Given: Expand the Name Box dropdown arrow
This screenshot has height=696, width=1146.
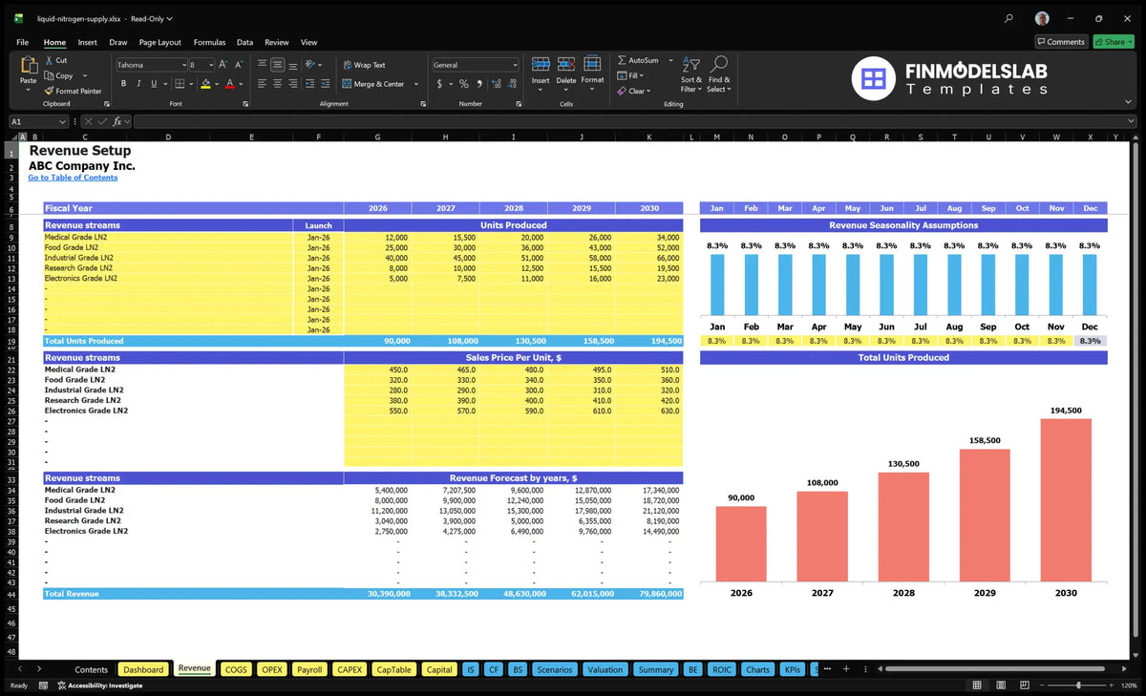Looking at the screenshot, I should [x=63, y=121].
